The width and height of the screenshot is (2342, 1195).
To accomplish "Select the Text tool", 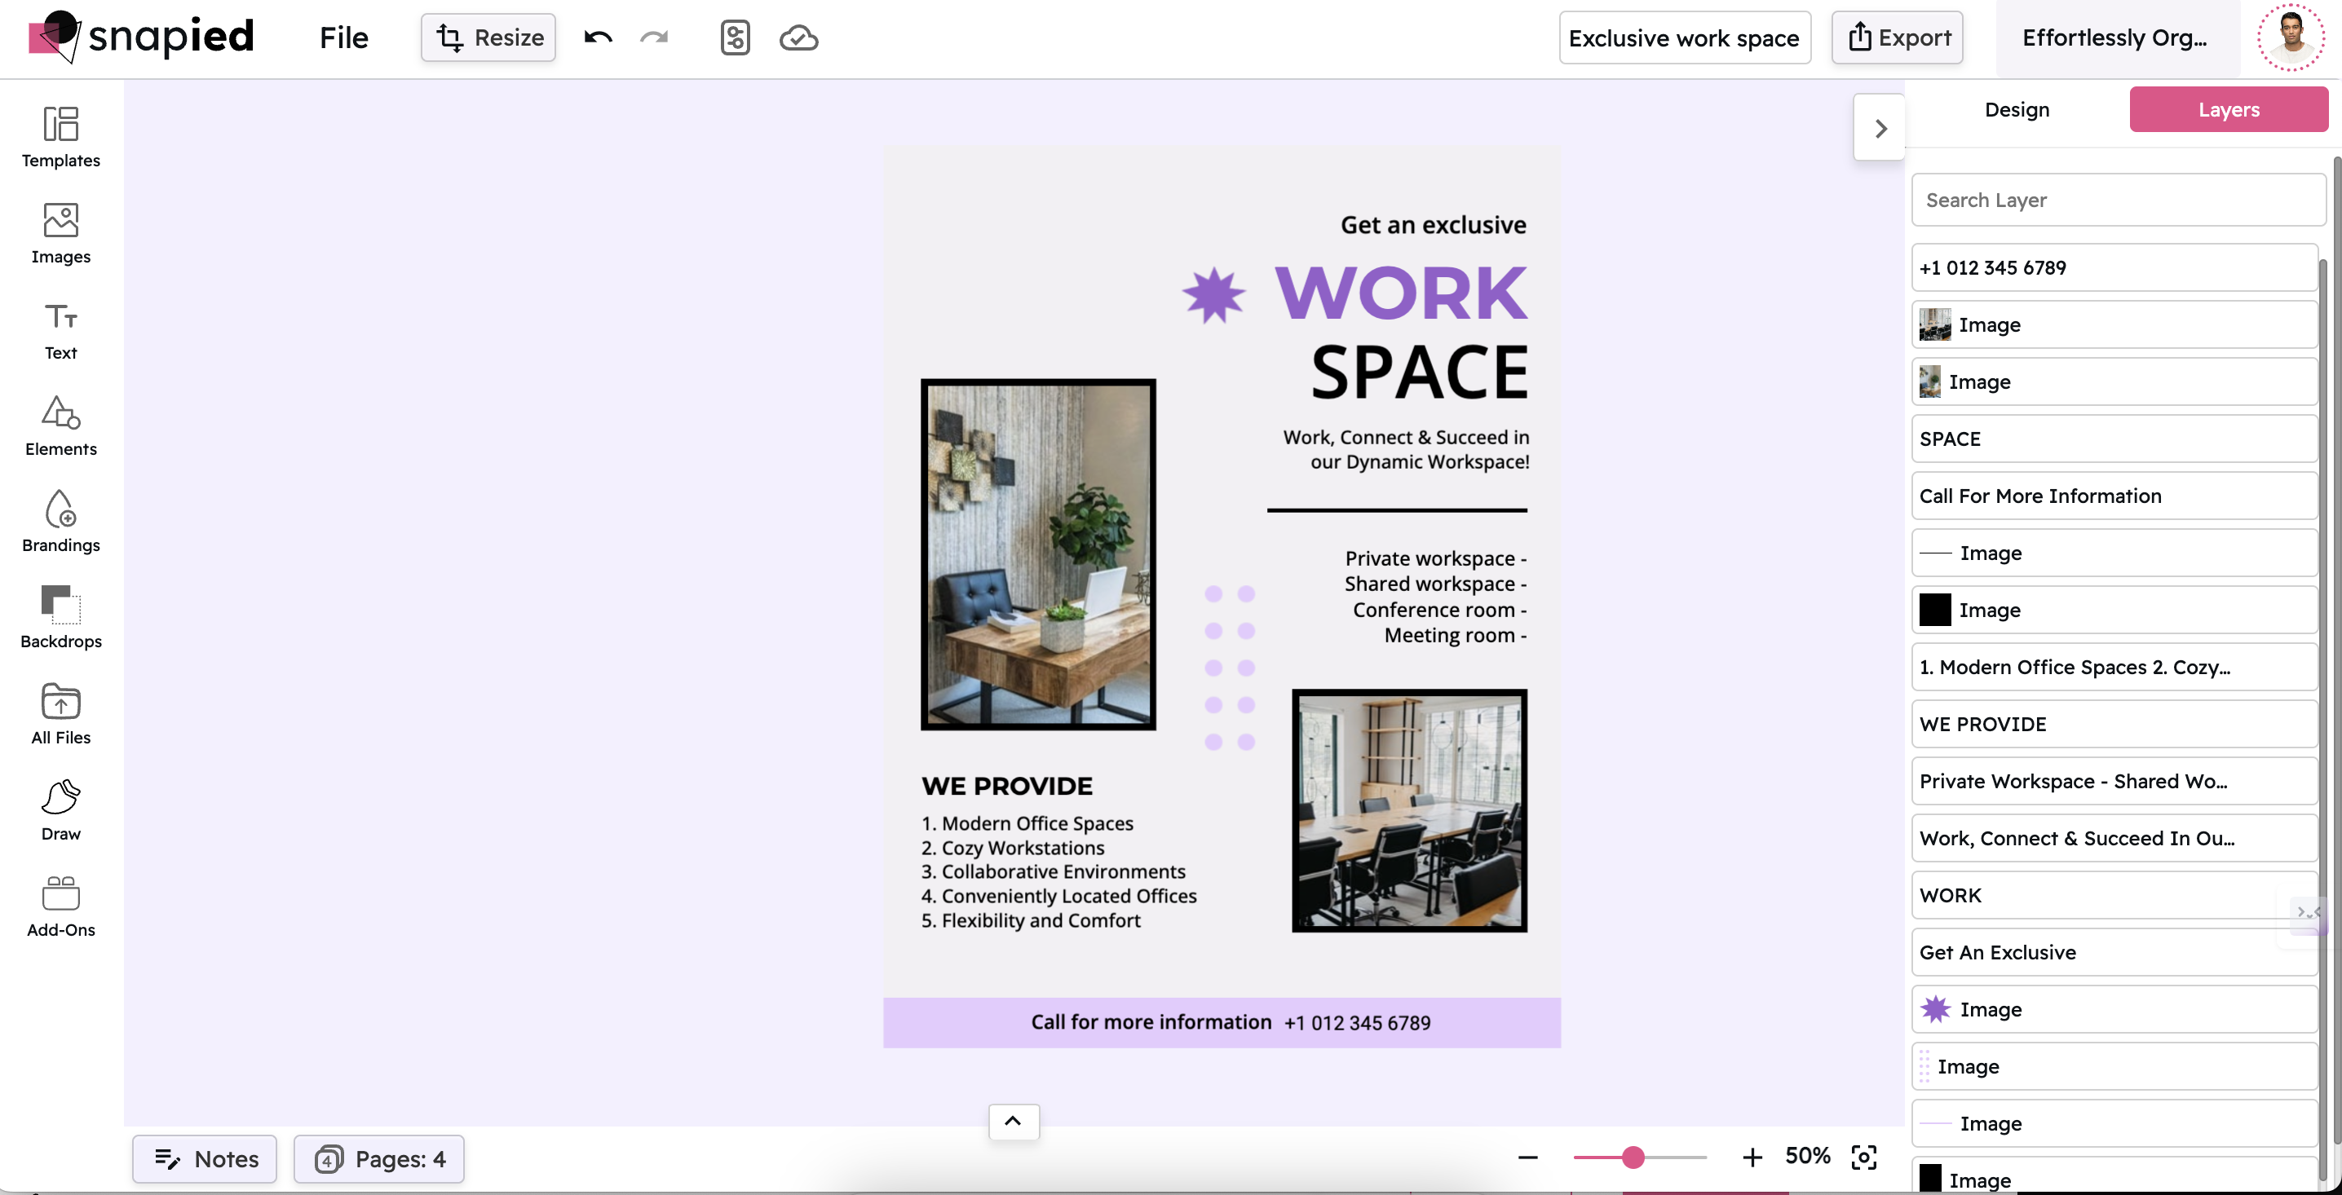I will pyautogui.click(x=61, y=330).
